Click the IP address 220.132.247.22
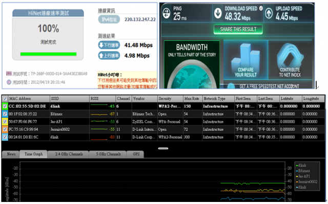Viewport: 328px width, 204px height. 140,19
